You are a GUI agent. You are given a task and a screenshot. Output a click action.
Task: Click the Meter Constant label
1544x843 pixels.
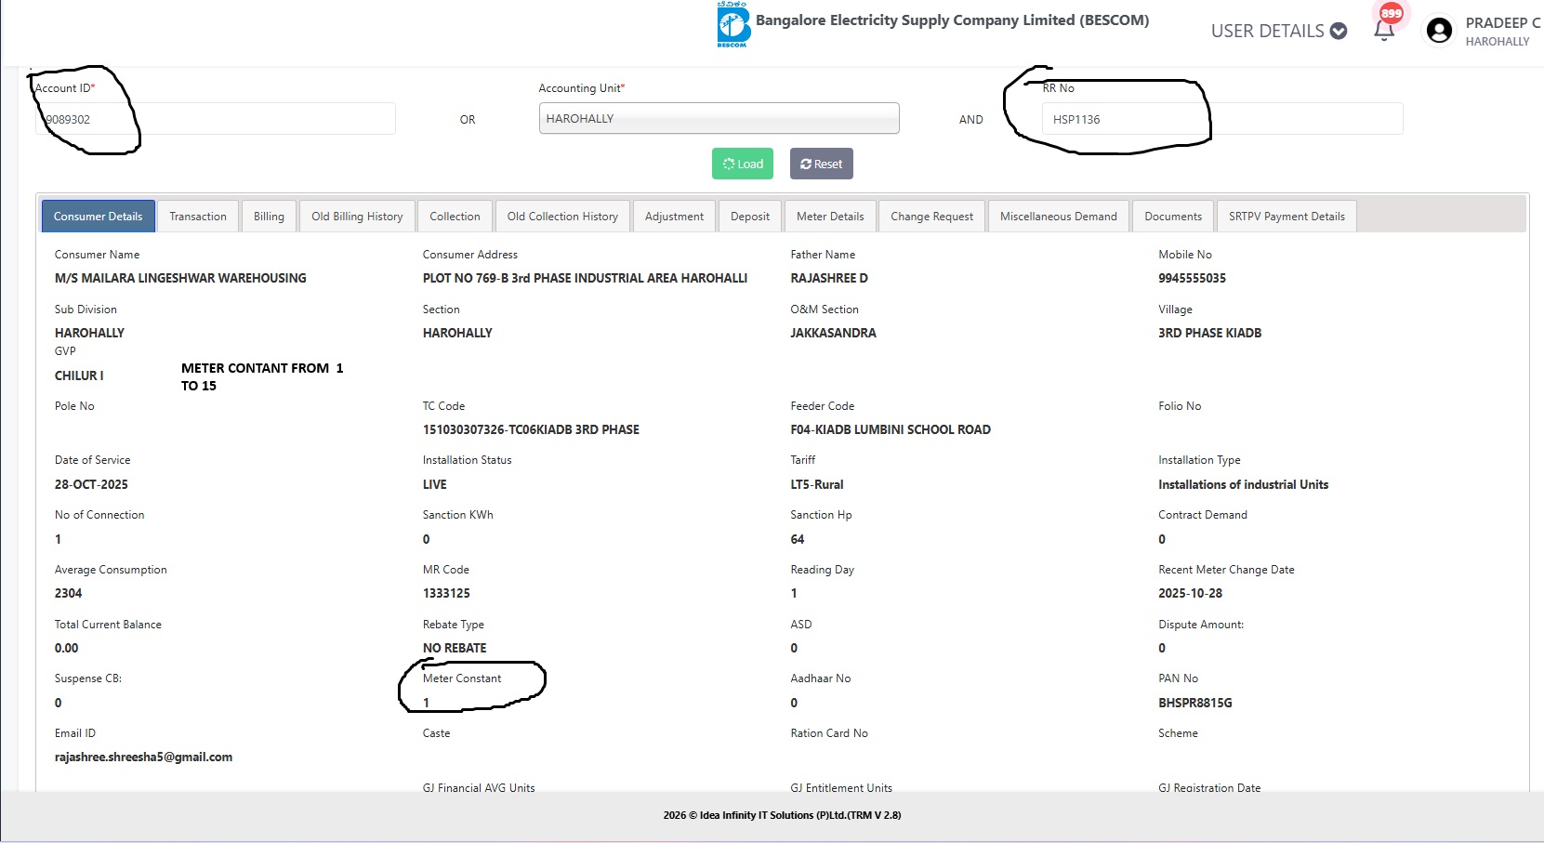pyautogui.click(x=462, y=678)
